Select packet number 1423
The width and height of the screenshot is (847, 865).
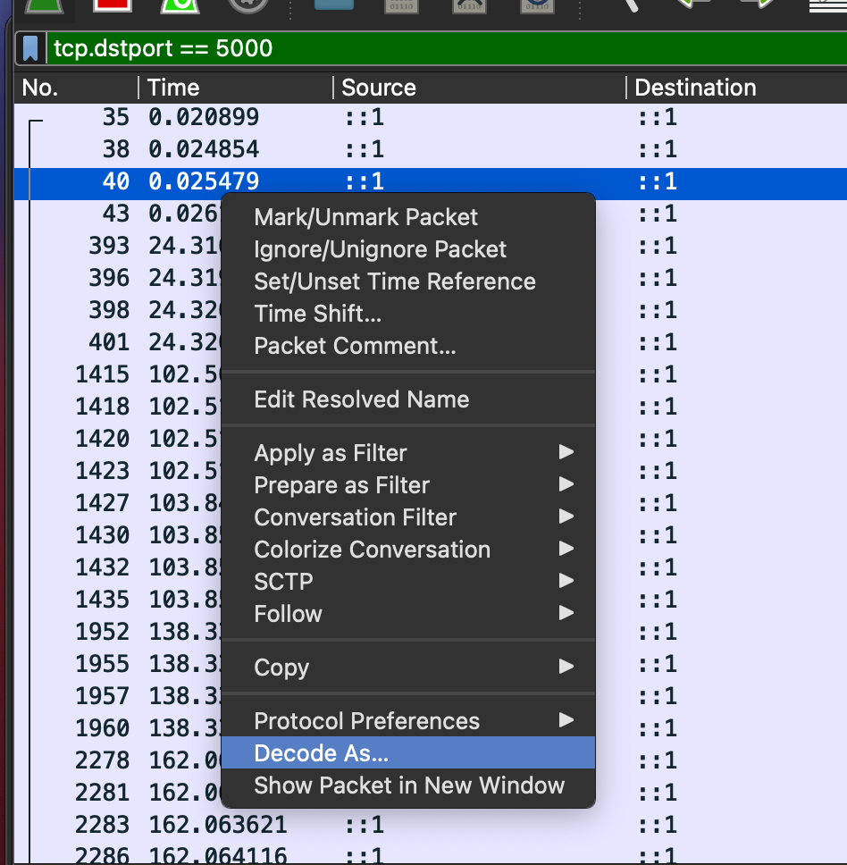click(x=102, y=471)
